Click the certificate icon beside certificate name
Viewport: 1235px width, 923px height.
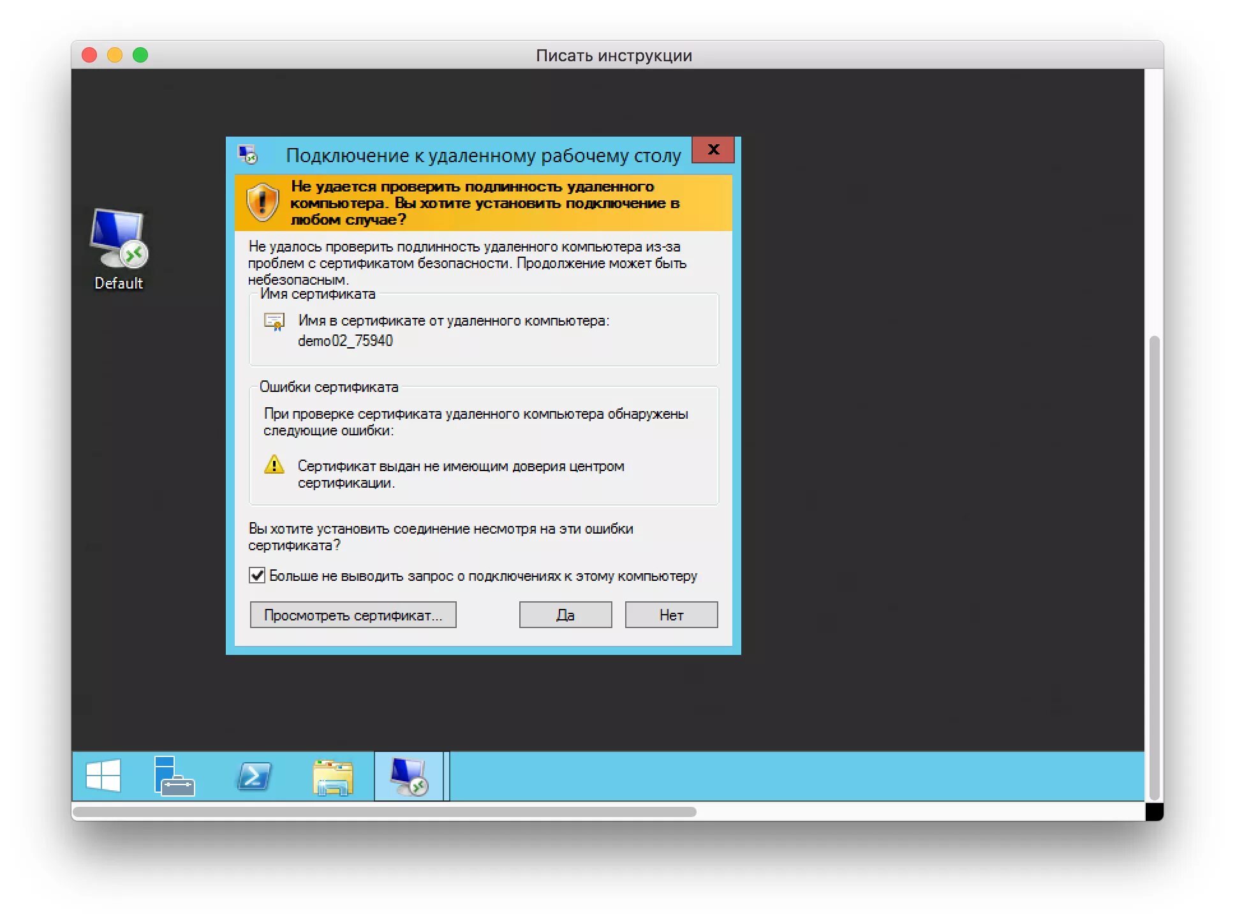(x=274, y=322)
